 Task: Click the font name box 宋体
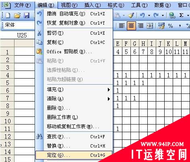[19, 25]
